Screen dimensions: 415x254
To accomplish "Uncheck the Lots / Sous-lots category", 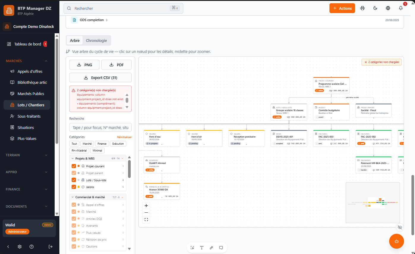I will [74, 180].
